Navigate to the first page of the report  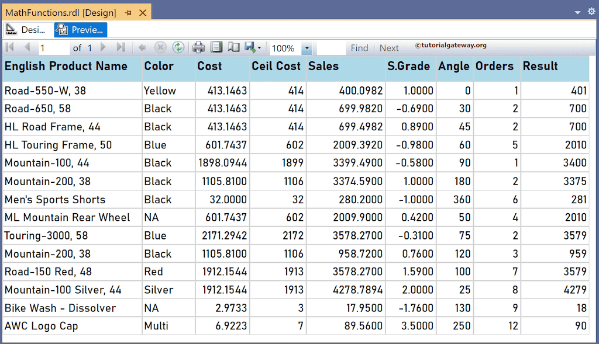[x=9, y=48]
